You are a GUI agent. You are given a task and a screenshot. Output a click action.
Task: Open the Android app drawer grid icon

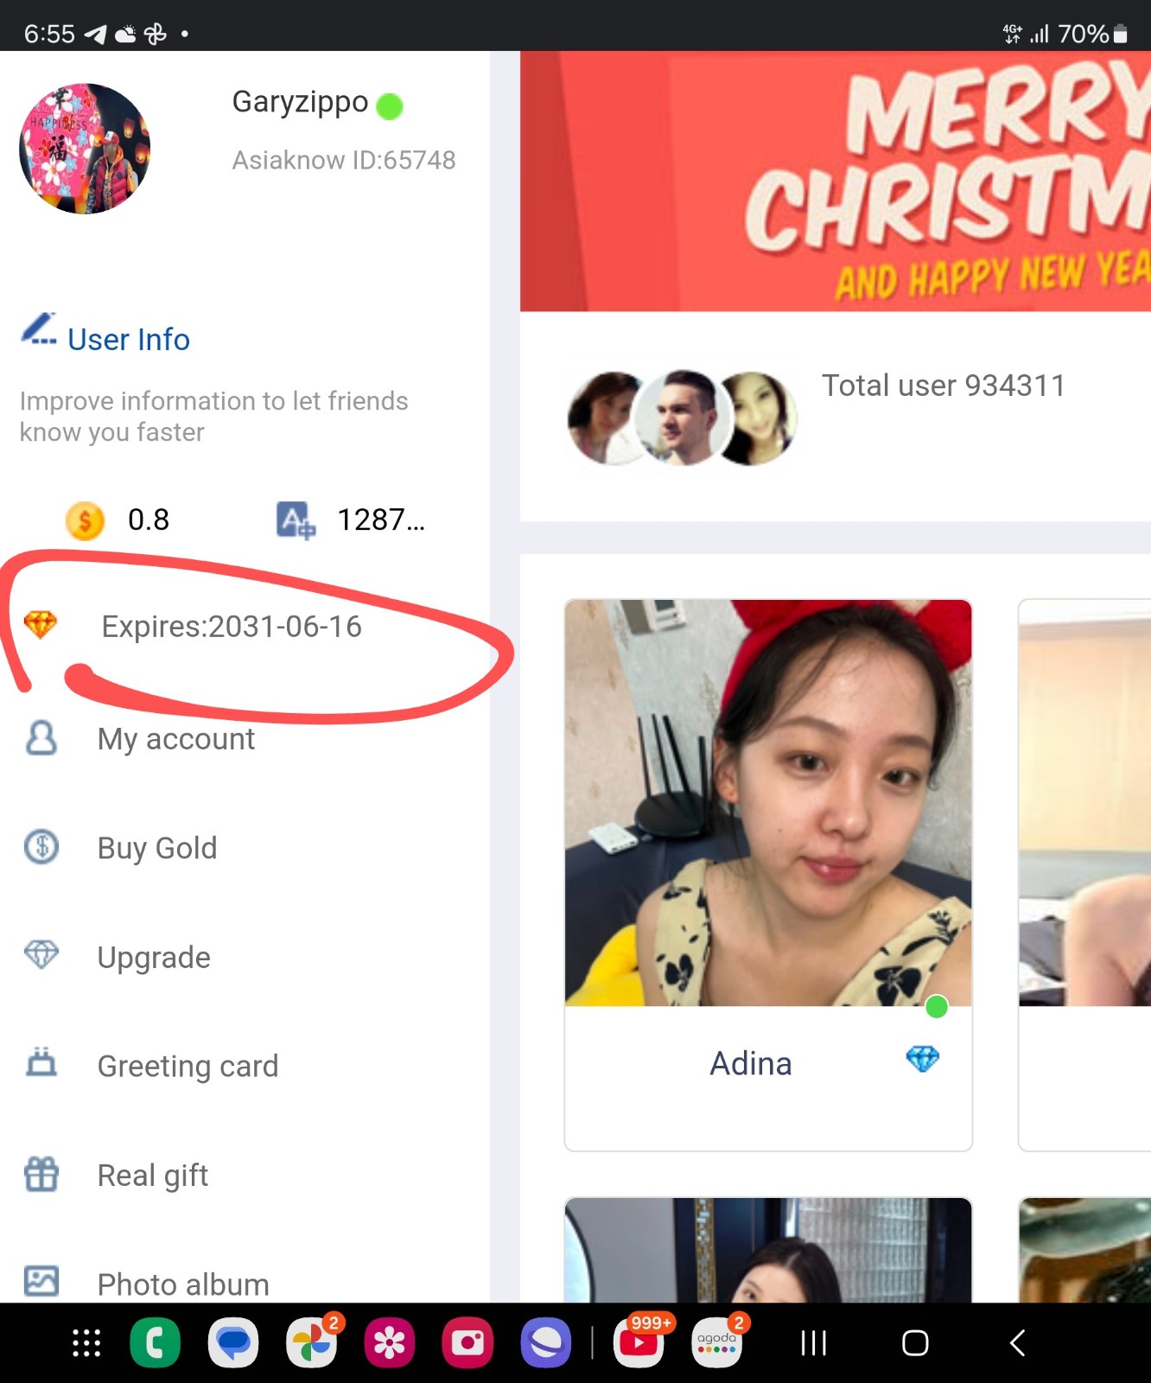86,1343
